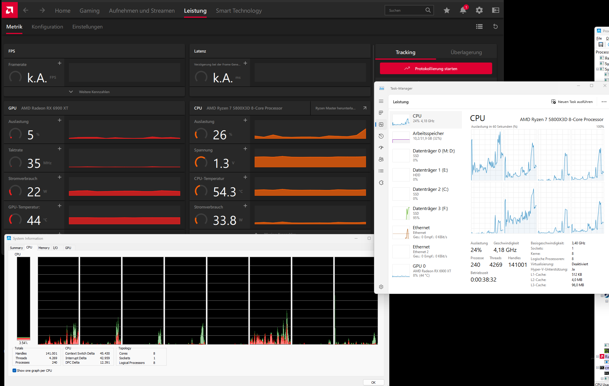Open Aufnehmen und Streamen tab
The height and width of the screenshot is (386, 609).
(x=142, y=11)
